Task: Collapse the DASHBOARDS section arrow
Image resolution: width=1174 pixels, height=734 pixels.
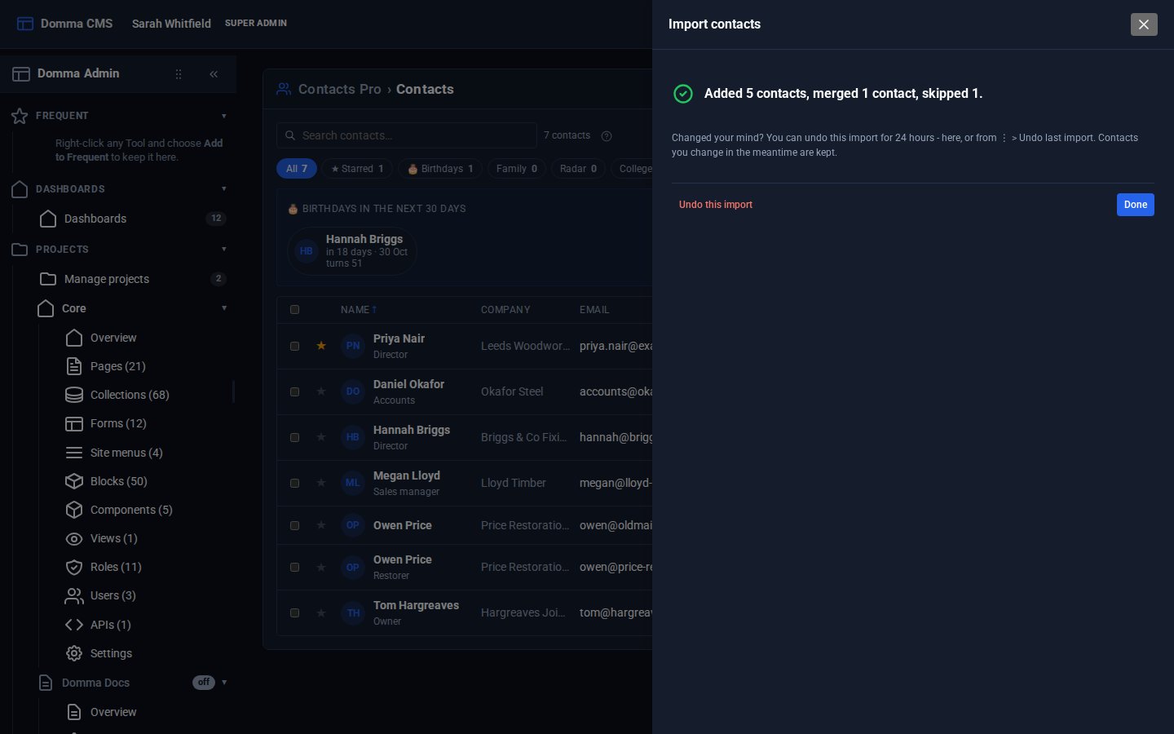Action: click(x=224, y=189)
